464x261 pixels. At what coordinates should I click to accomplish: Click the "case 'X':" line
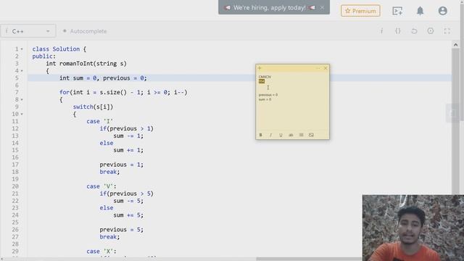[x=101, y=252]
